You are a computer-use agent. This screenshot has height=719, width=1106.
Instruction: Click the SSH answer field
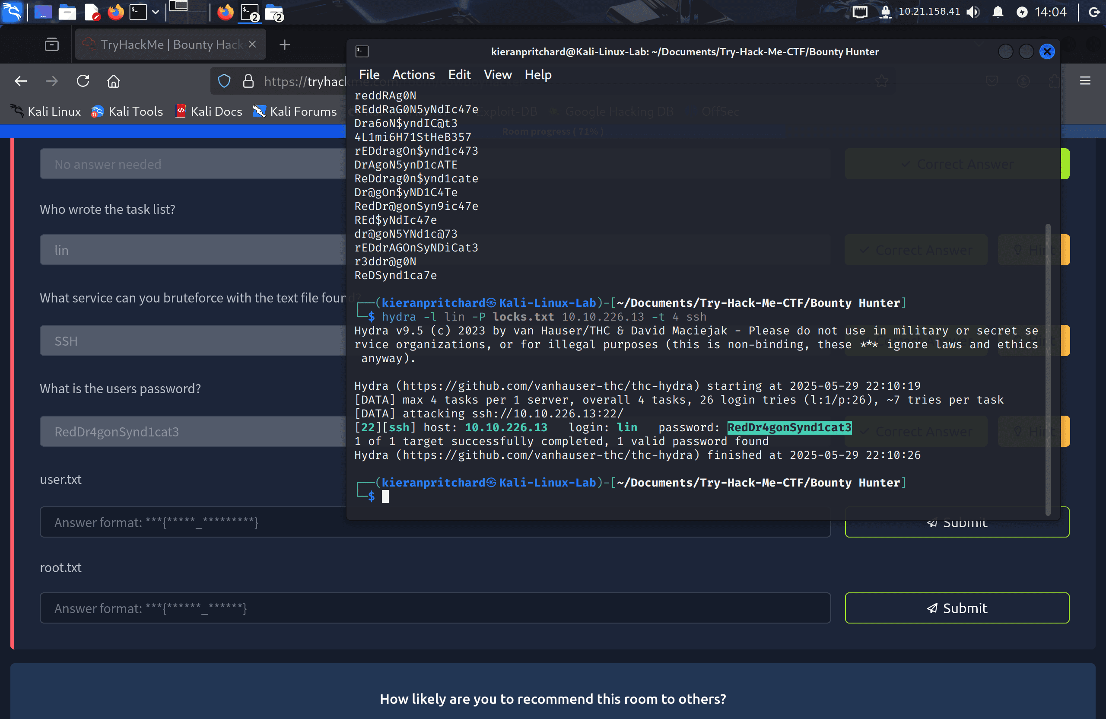click(193, 340)
